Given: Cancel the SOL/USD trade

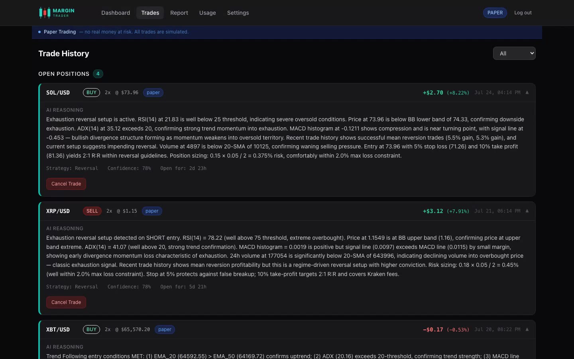Looking at the screenshot, I should click(66, 184).
